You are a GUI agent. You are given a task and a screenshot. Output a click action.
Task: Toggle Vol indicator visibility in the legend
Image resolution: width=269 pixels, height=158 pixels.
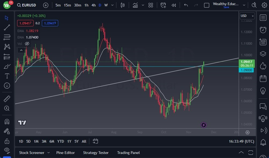click(x=27, y=44)
